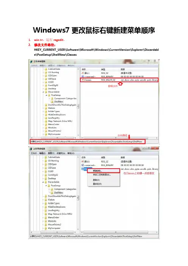Click CLSID folder icon in upper window

coord(46,82)
